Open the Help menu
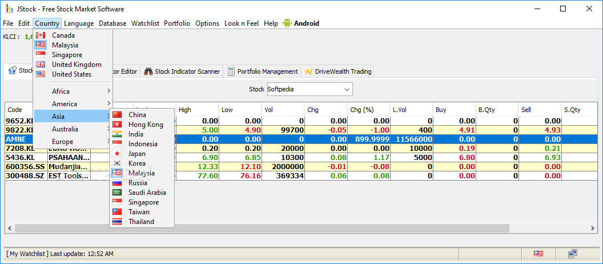This screenshot has height=264, width=603. click(271, 23)
